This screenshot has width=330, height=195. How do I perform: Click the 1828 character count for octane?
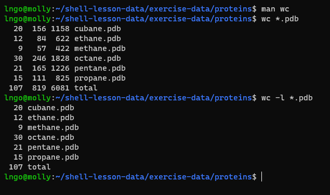(60, 58)
